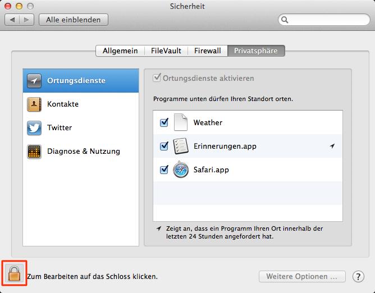Click the Weather app name text
This screenshot has height=293, width=375.
208,122
